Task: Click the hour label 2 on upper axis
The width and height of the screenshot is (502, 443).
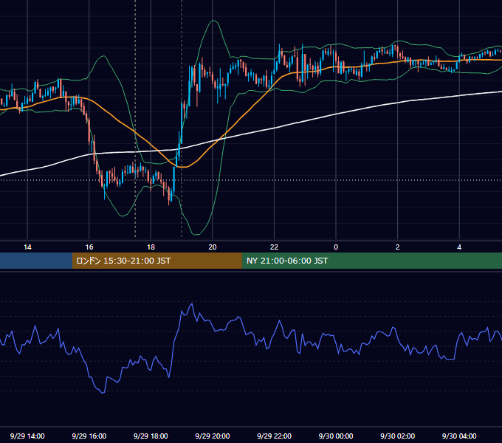Action: click(x=398, y=247)
